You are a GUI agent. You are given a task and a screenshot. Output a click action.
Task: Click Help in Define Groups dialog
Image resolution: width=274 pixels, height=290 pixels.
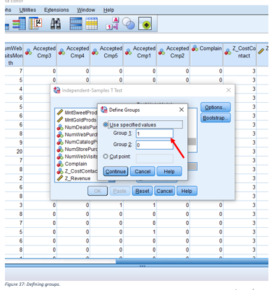click(169, 171)
